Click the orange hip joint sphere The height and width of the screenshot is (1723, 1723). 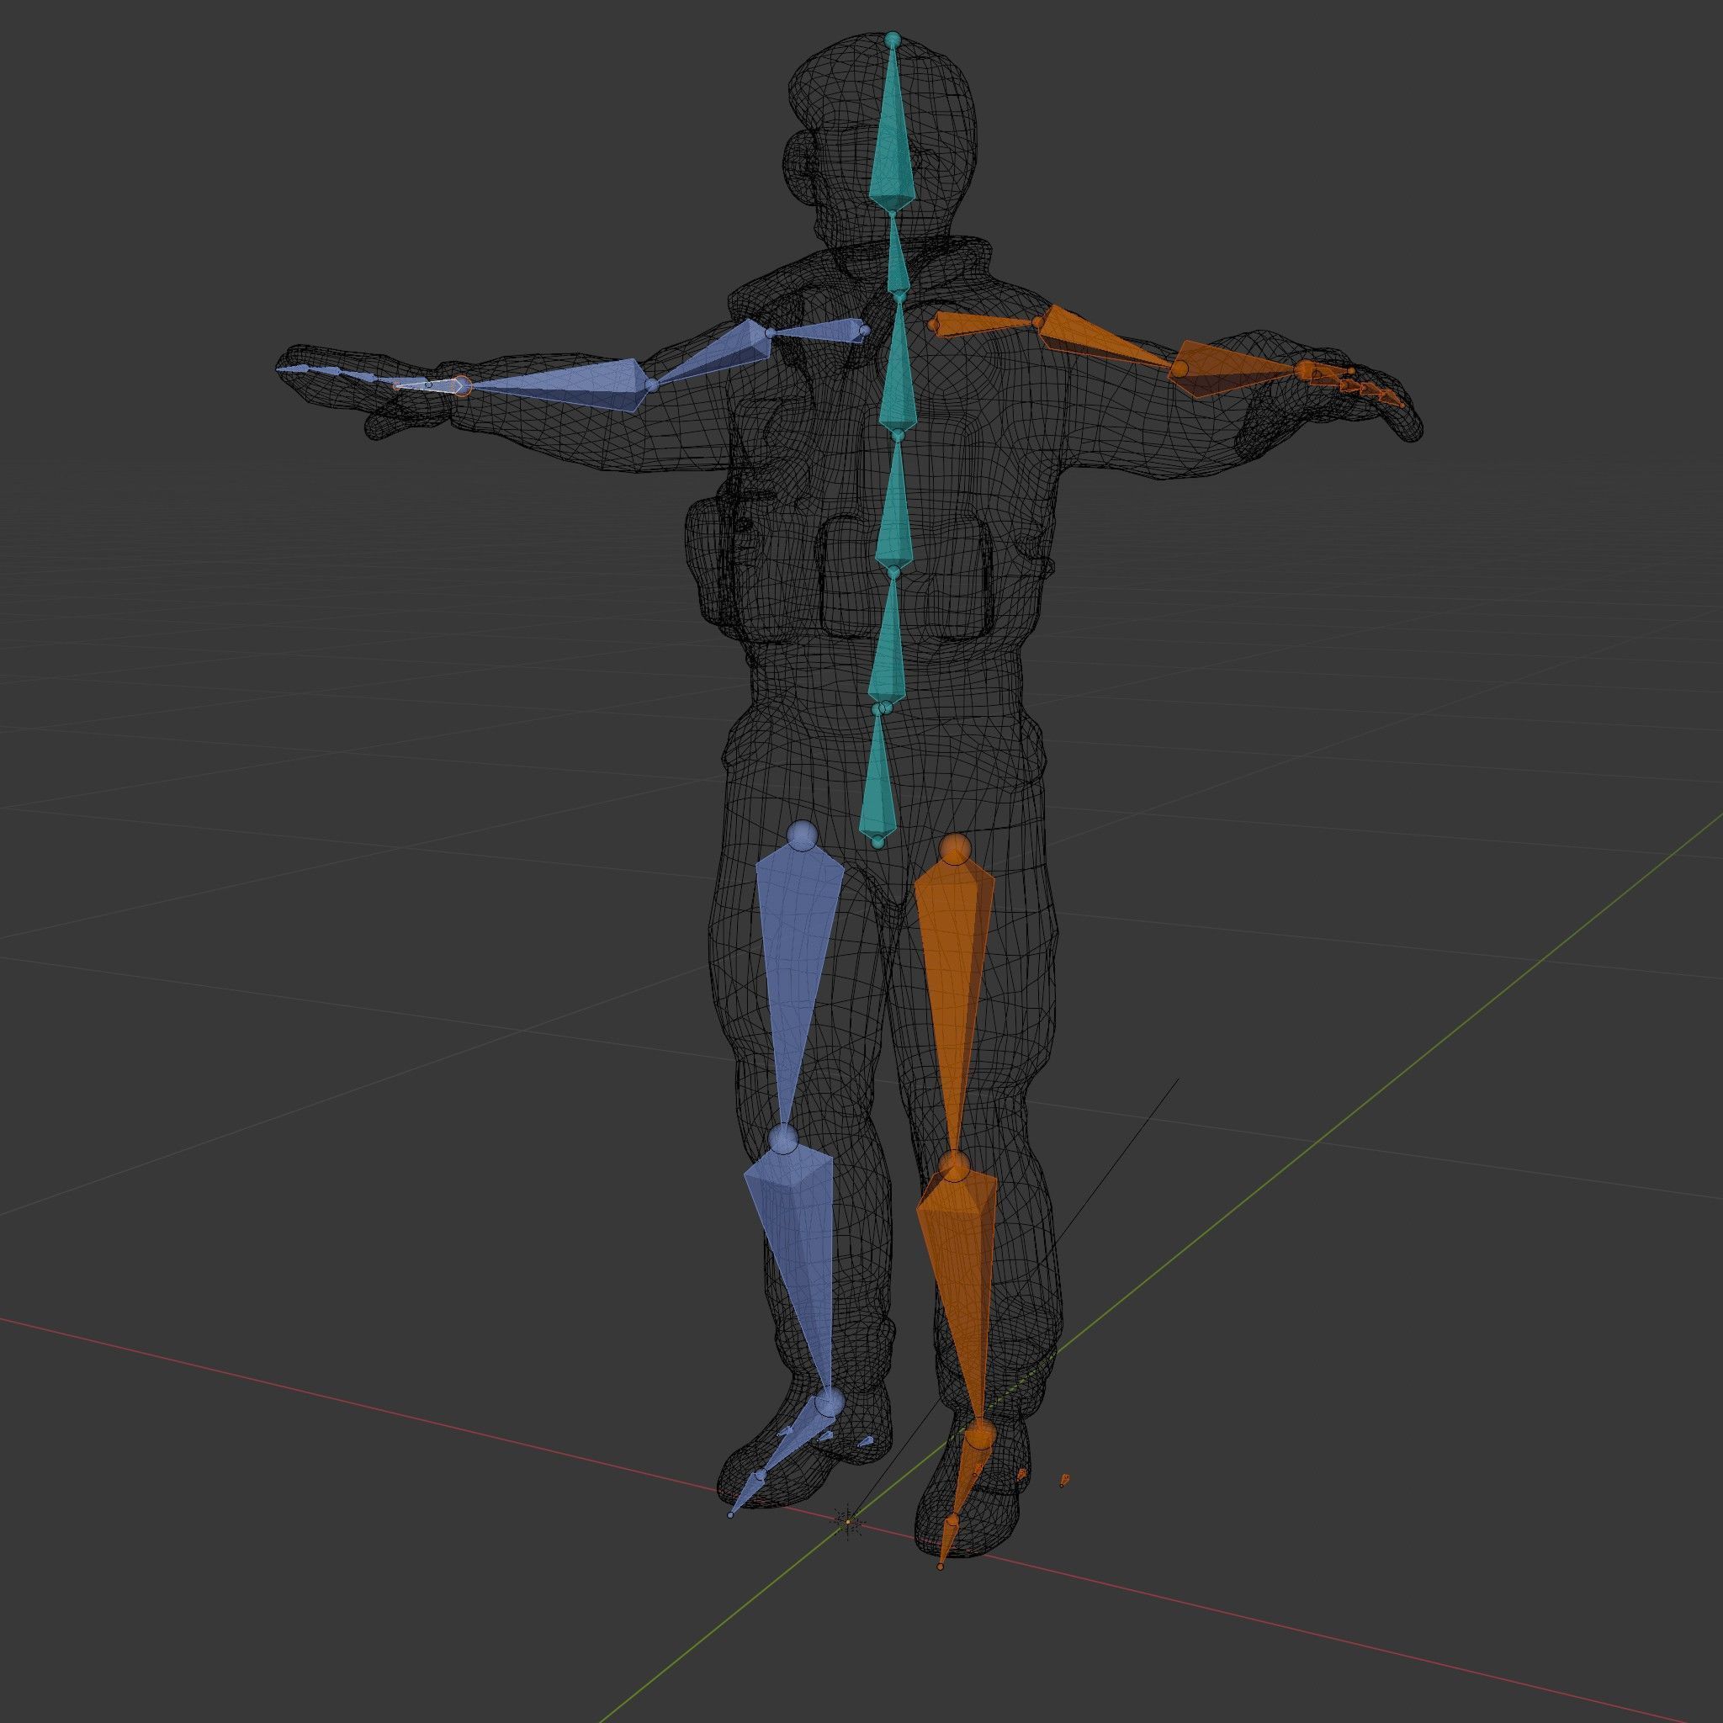954,850
